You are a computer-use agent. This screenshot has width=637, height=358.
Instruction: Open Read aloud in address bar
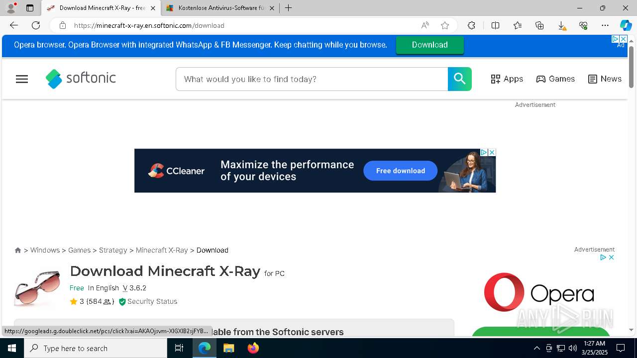click(425, 25)
